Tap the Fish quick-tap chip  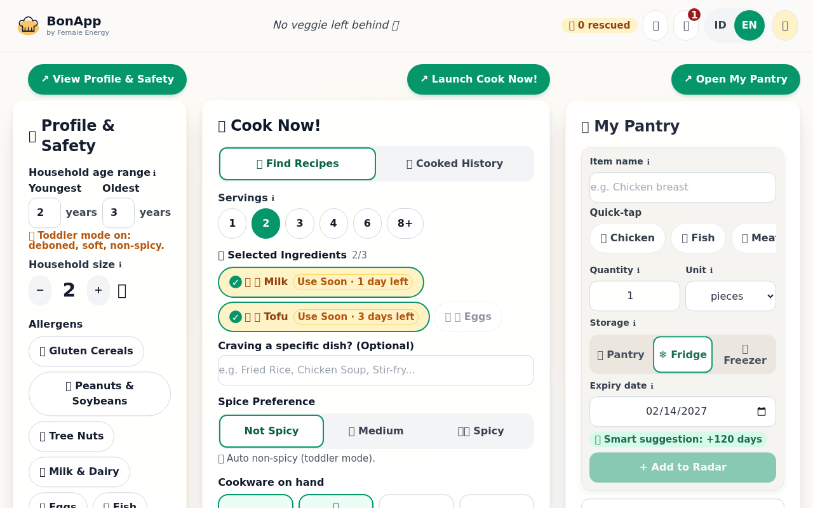[698, 238]
